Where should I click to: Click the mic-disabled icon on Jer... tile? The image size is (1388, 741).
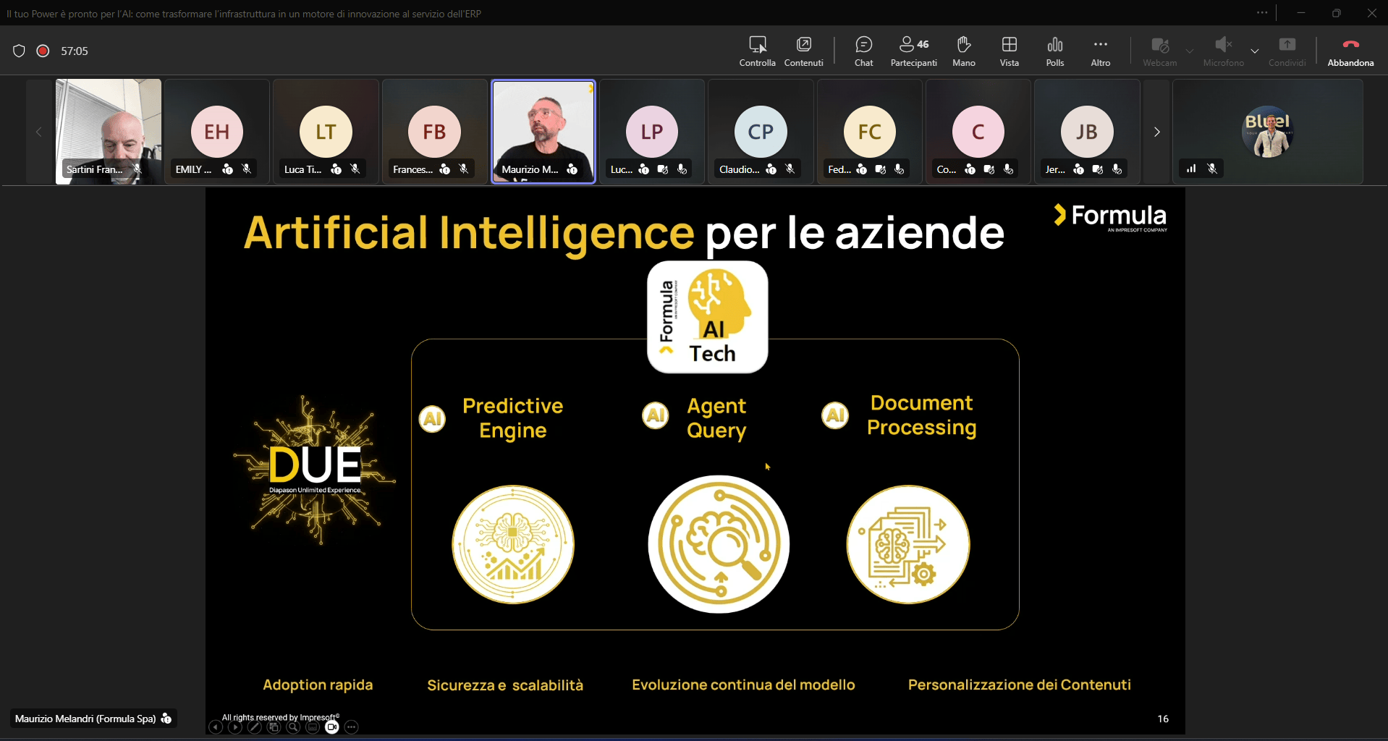pos(1117,169)
